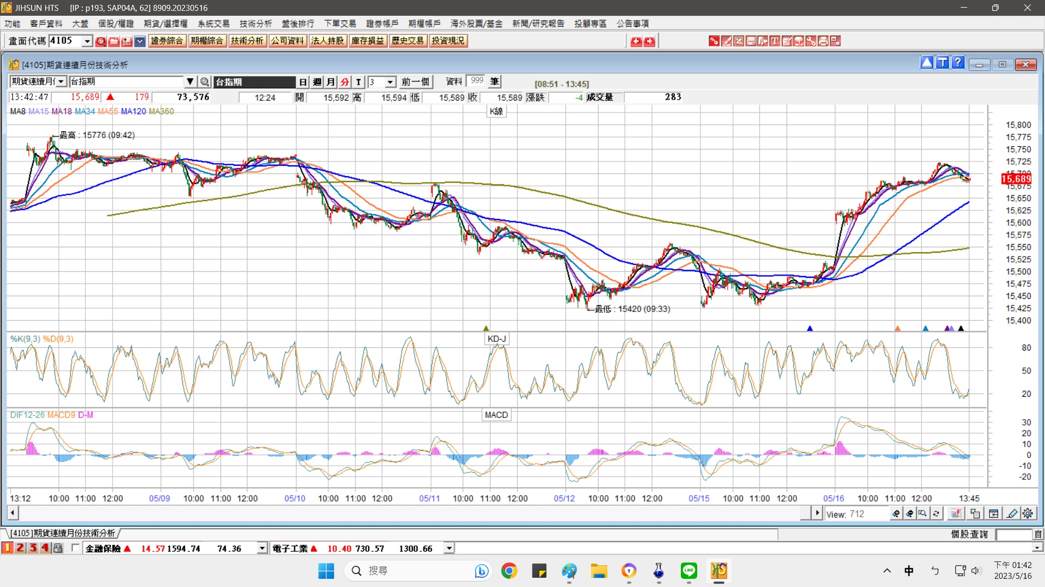Click the 庫存損益 button
The width and height of the screenshot is (1045, 587).
pos(367,41)
